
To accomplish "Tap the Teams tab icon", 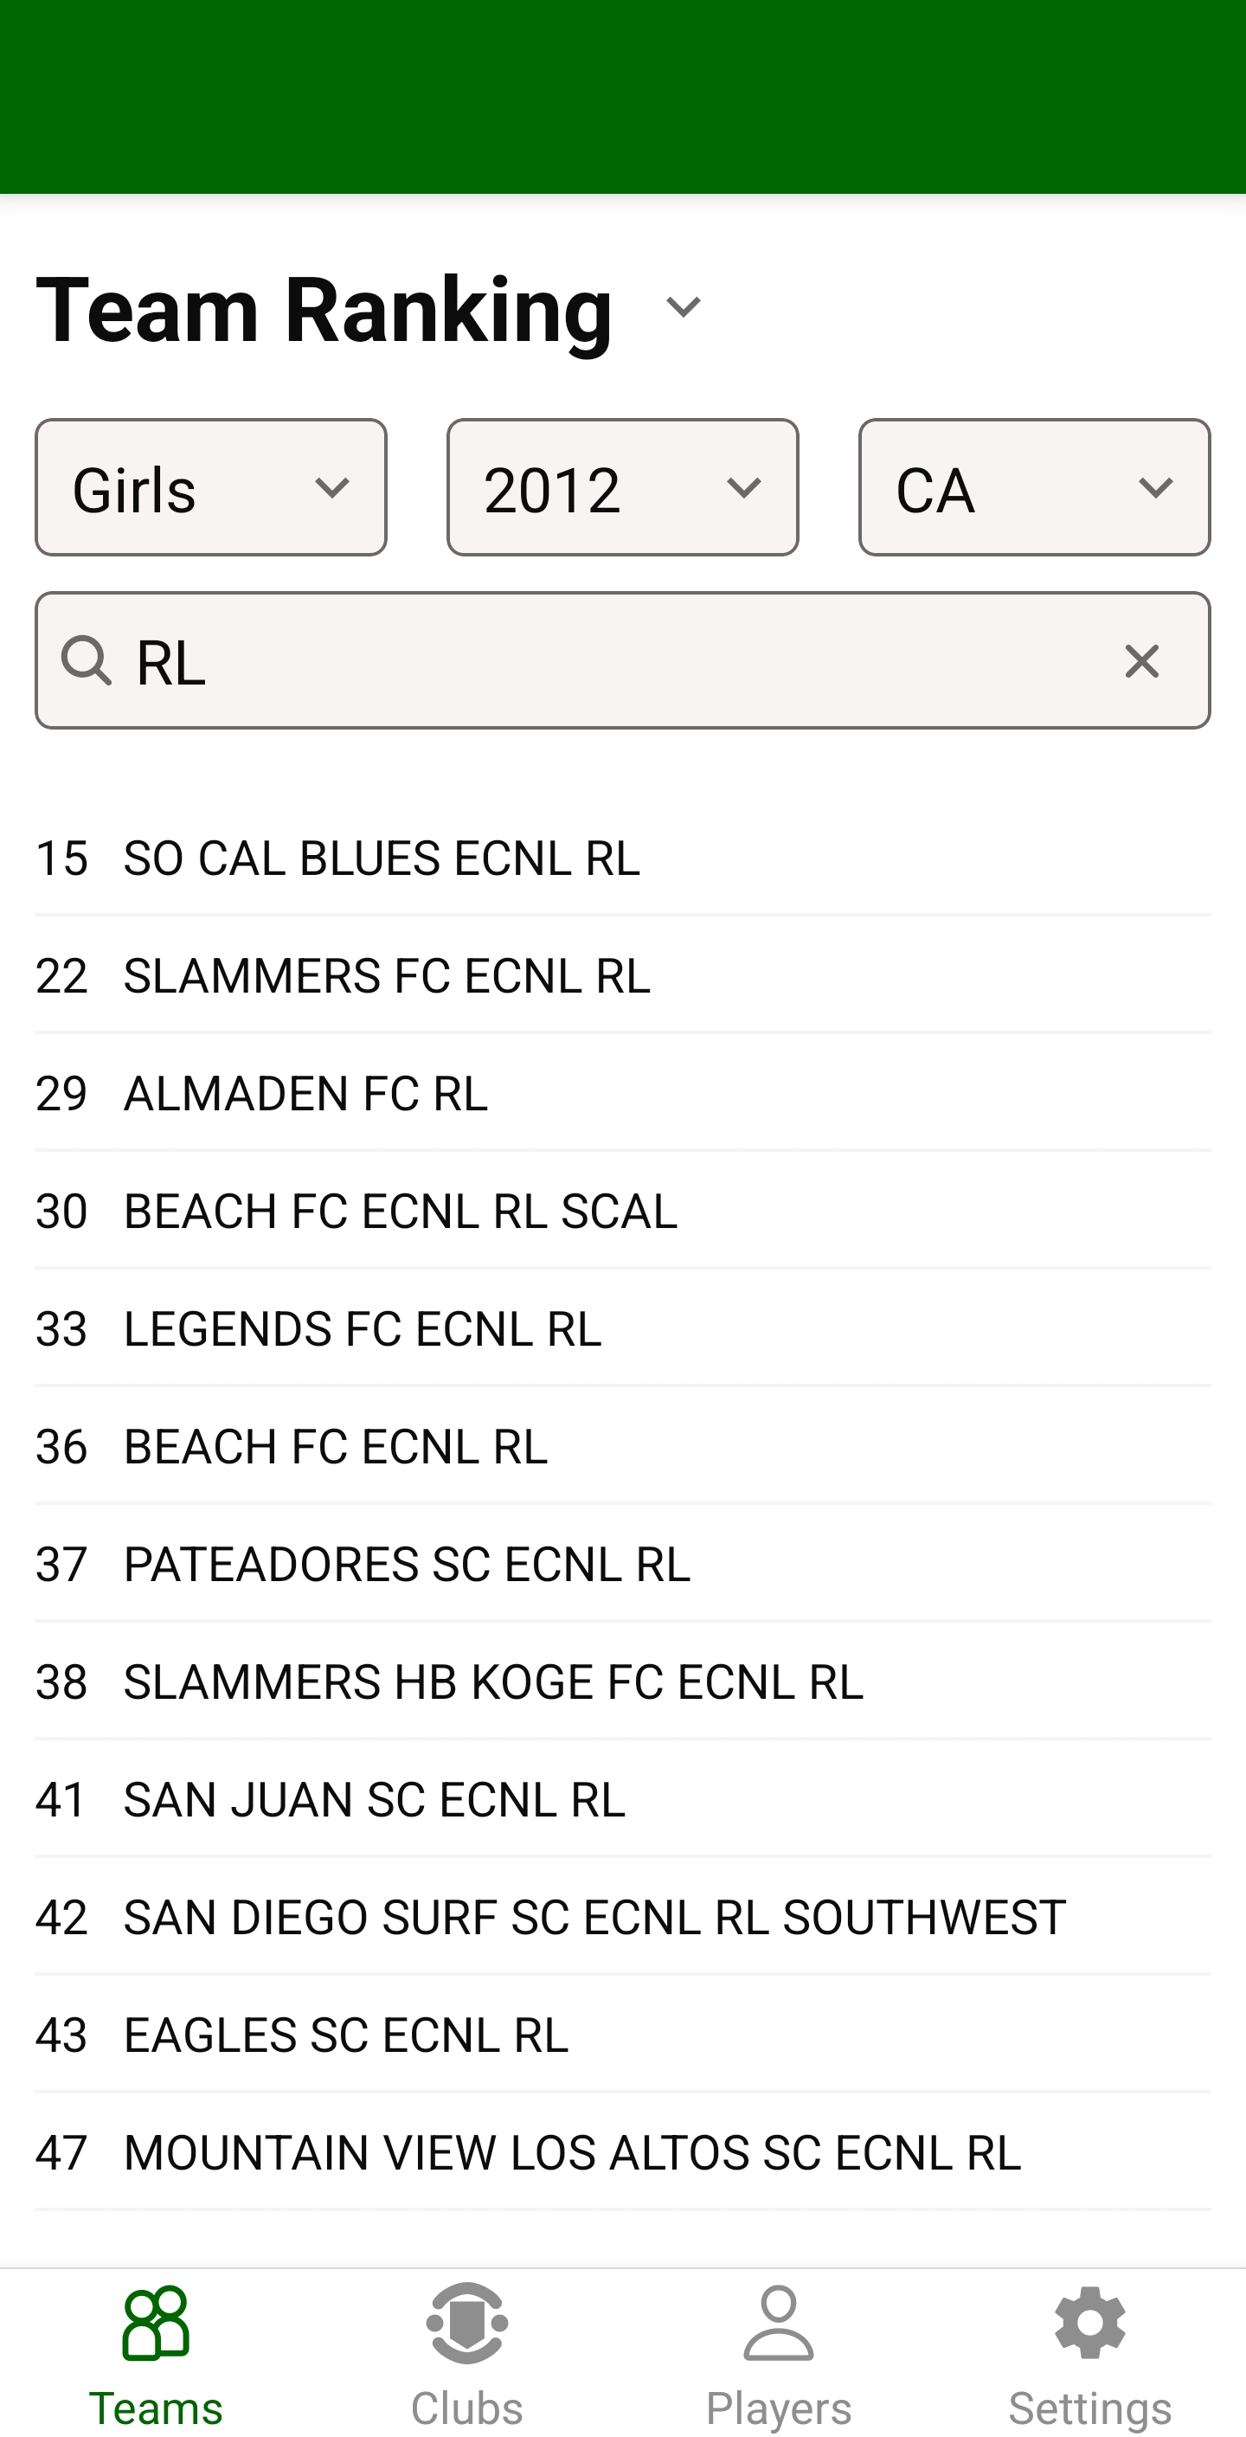I will point(155,2324).
